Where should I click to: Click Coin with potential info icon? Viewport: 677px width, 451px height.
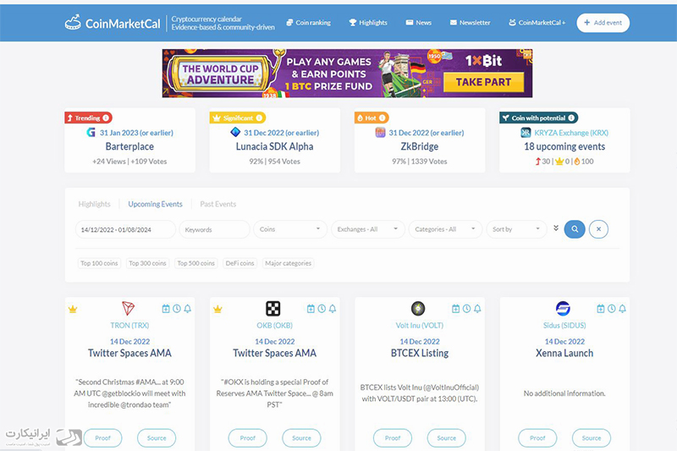[x=571, y=118]
